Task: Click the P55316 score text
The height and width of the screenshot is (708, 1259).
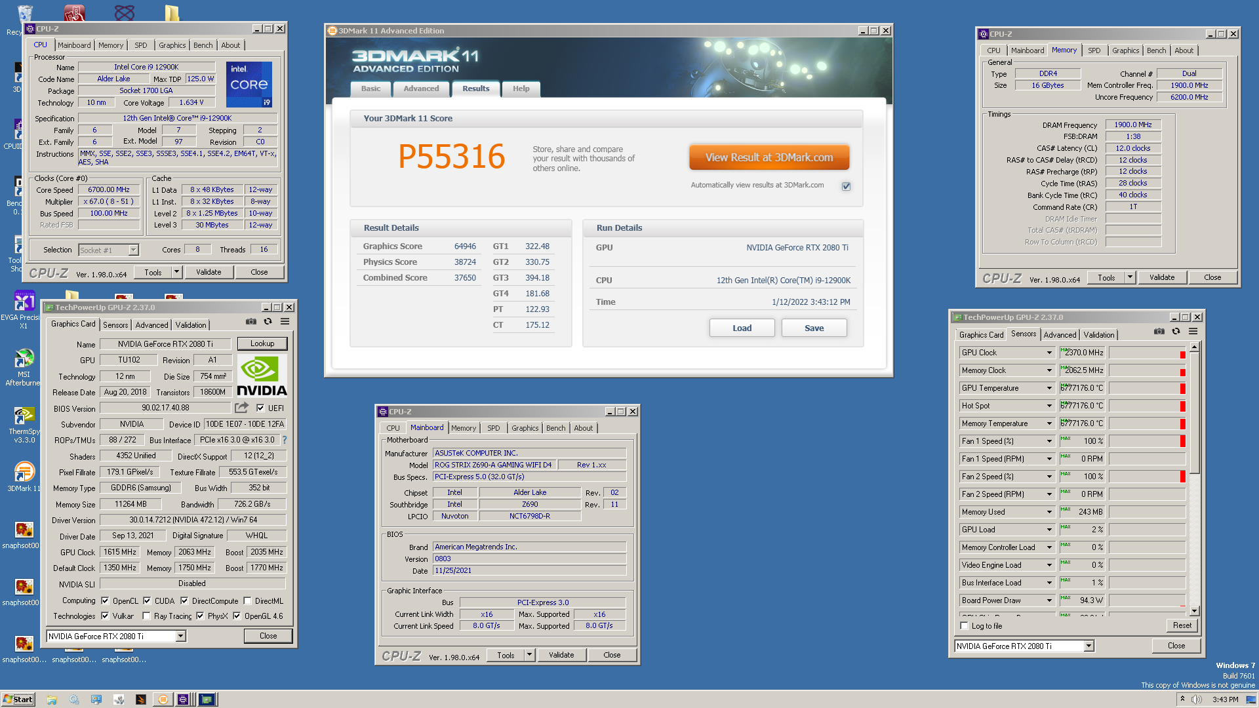Action: (x=451, y=157)
